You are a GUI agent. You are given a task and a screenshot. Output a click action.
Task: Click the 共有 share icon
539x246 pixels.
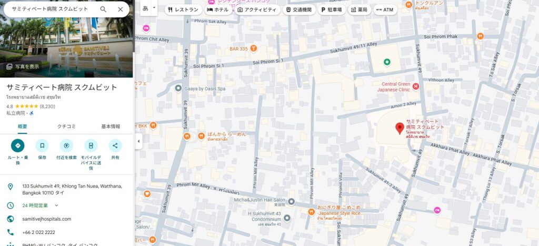pyautogui.click(x=115, y=145)
